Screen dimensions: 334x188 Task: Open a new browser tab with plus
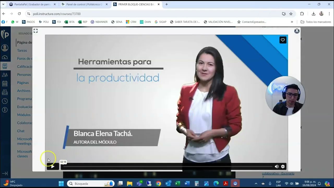(166, 4)
